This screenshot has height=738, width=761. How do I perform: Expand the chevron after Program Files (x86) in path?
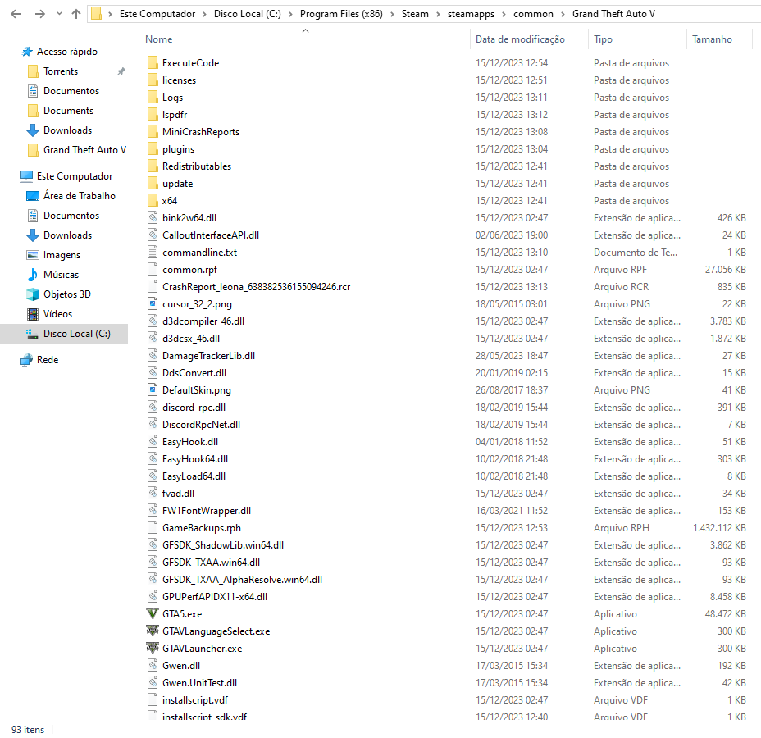click(392, 14)
